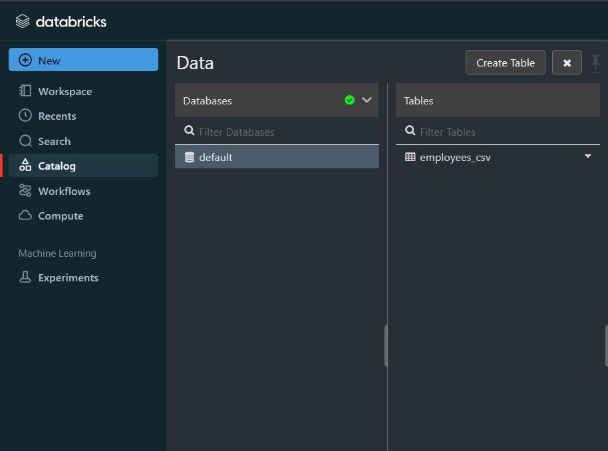The width and height of the screenshot is (608, 451).
Task: Click the Create Table button
Action: [506, 63]
